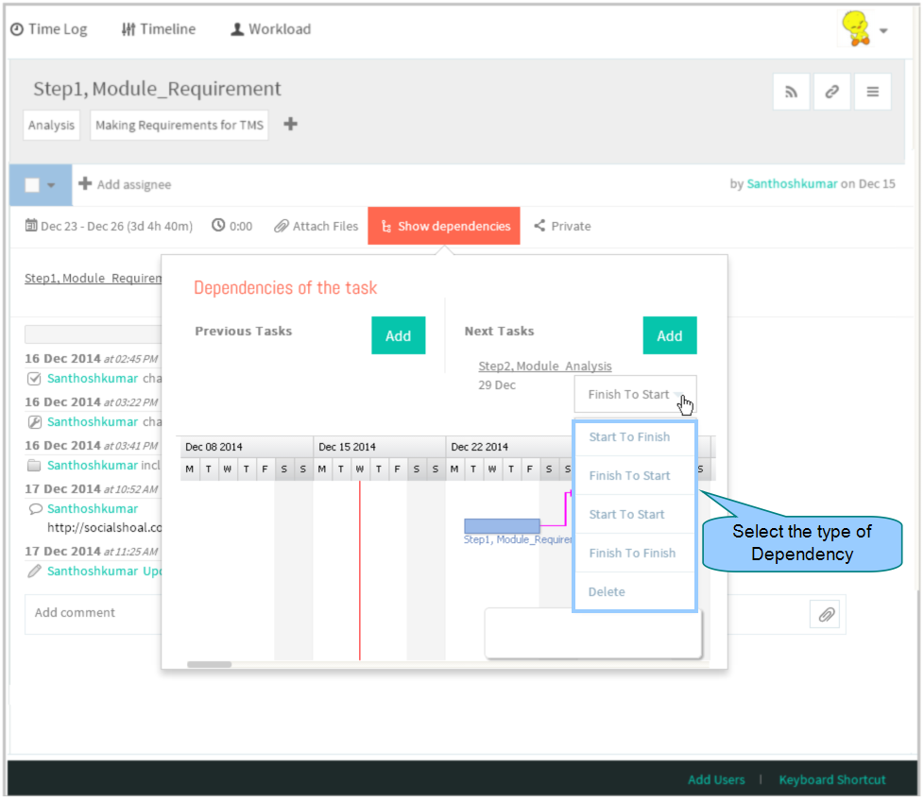Image resolution: width=924 pixels, height=802 pixels.
Task: Click the Attach Files paperclip
Action: [x=316, y=227]
